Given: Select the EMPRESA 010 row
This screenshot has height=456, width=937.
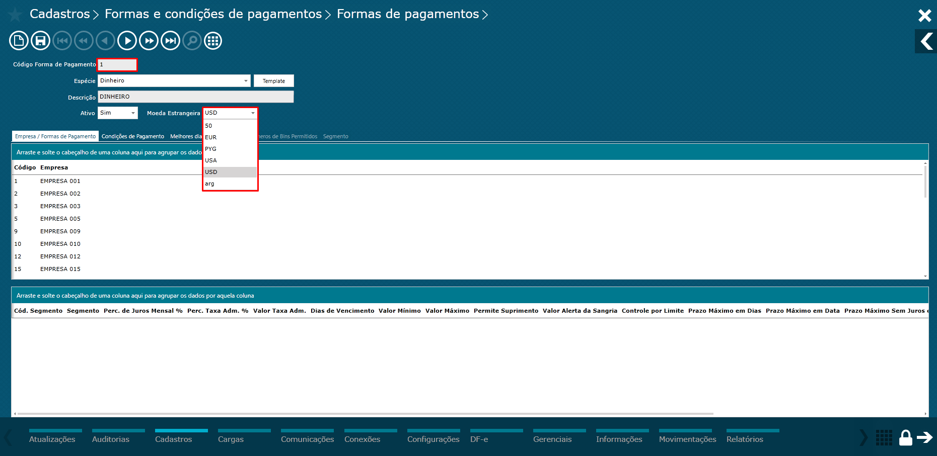Looking at the screenshot, I should point(467,244).
